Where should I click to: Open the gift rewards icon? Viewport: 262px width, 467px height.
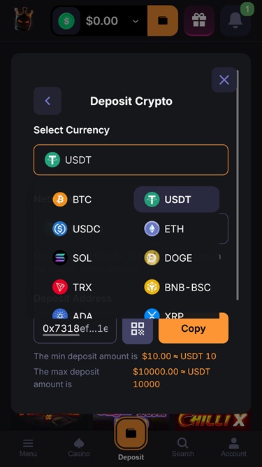click(199, 20)
